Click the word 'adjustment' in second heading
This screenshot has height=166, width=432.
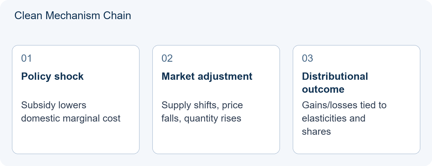pyautogui.click(x=225, y=76)
